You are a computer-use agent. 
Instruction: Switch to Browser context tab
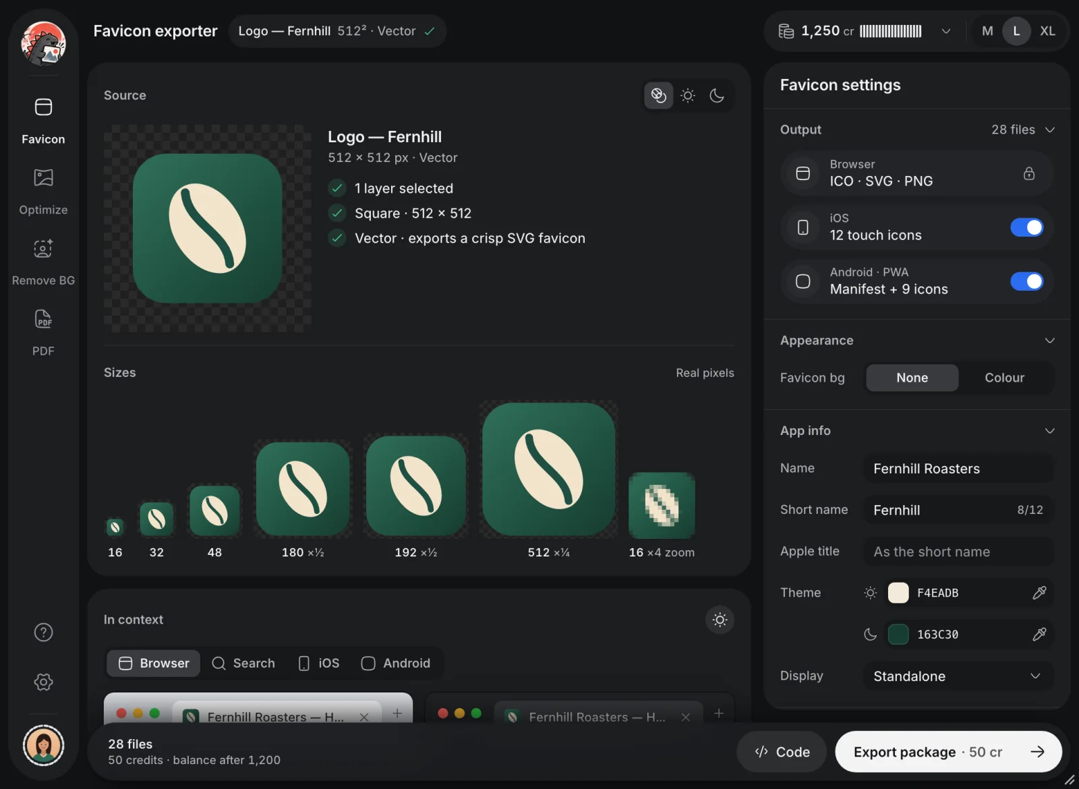(x=154, y=664)
